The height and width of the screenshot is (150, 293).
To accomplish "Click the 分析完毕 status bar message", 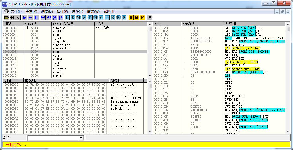I will 17,145.
